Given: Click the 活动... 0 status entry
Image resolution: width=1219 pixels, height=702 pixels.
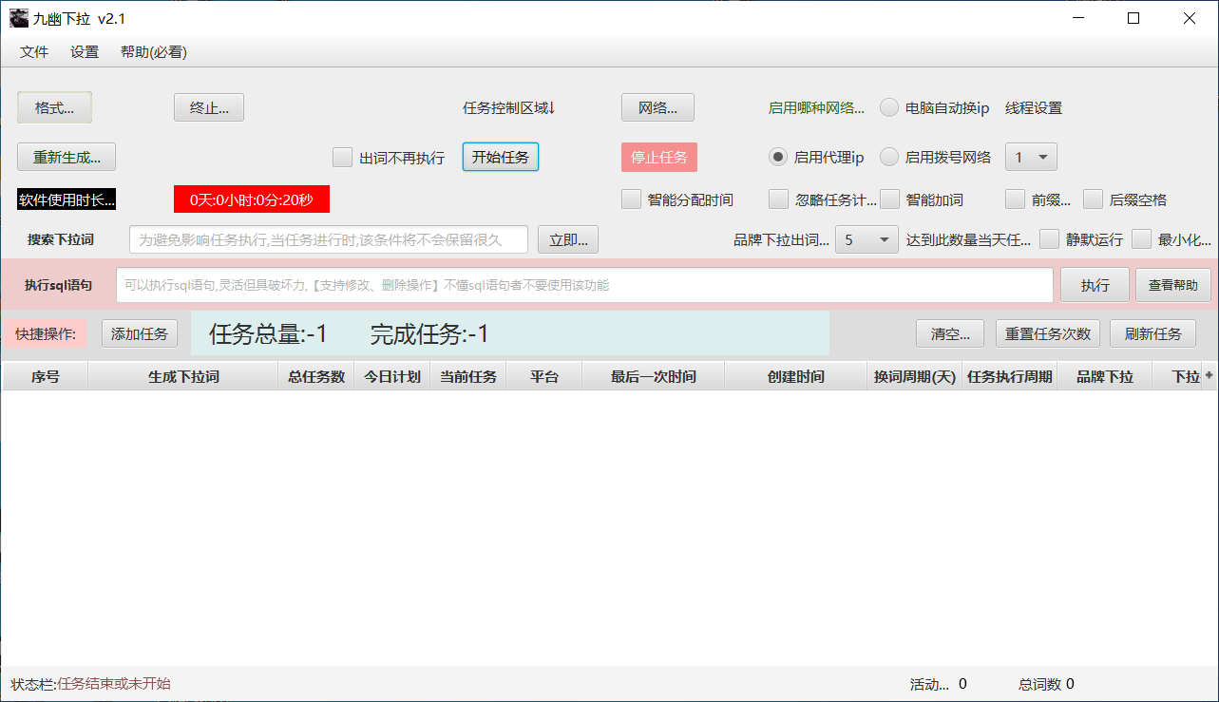Looking at the screenshot, I should point(938,684).
